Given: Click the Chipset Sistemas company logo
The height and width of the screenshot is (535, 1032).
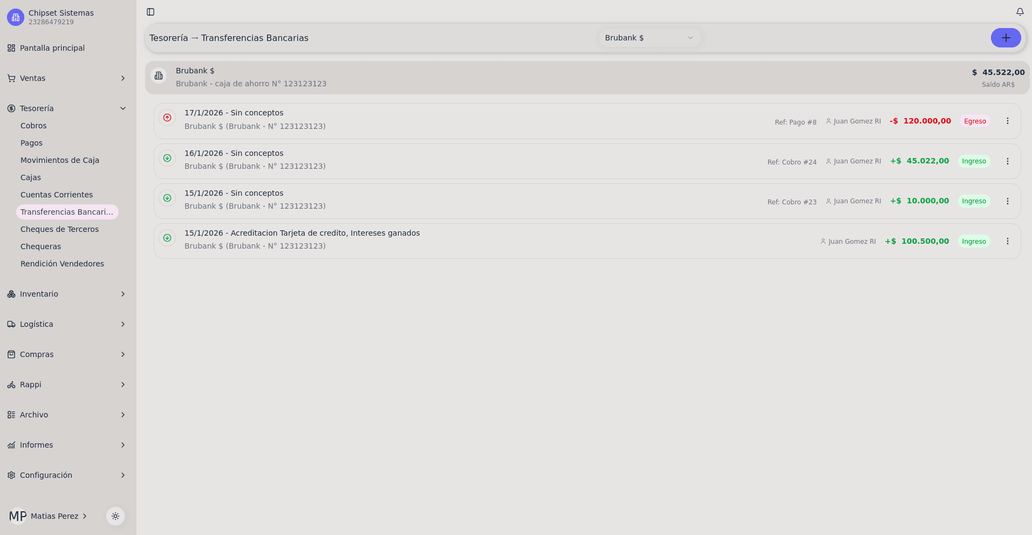Looking at the screenshot, I should coord(16,17).
